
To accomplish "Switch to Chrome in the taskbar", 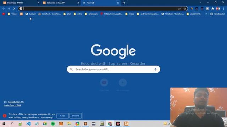I will [x=110, y=124].
